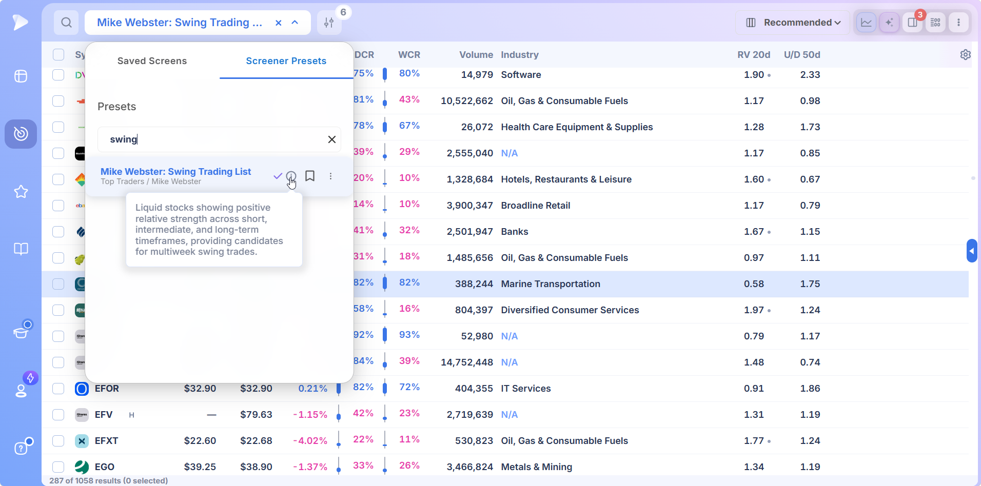Viewport: 981px width, 486px height.
Task: Open more options for Swing Trading List preset
Action: tap(330, 176)
